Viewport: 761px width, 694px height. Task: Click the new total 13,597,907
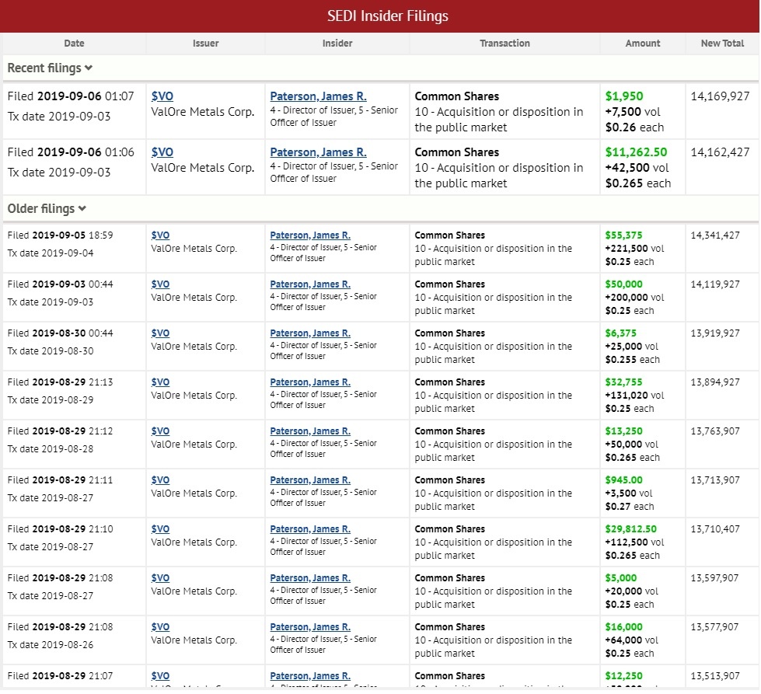pyautogui.click(x=715, y=578)
